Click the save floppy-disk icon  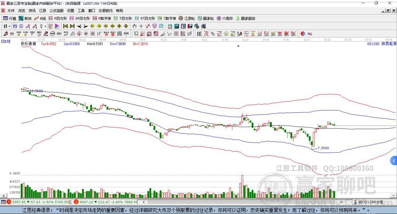click(x=190, y=26)
